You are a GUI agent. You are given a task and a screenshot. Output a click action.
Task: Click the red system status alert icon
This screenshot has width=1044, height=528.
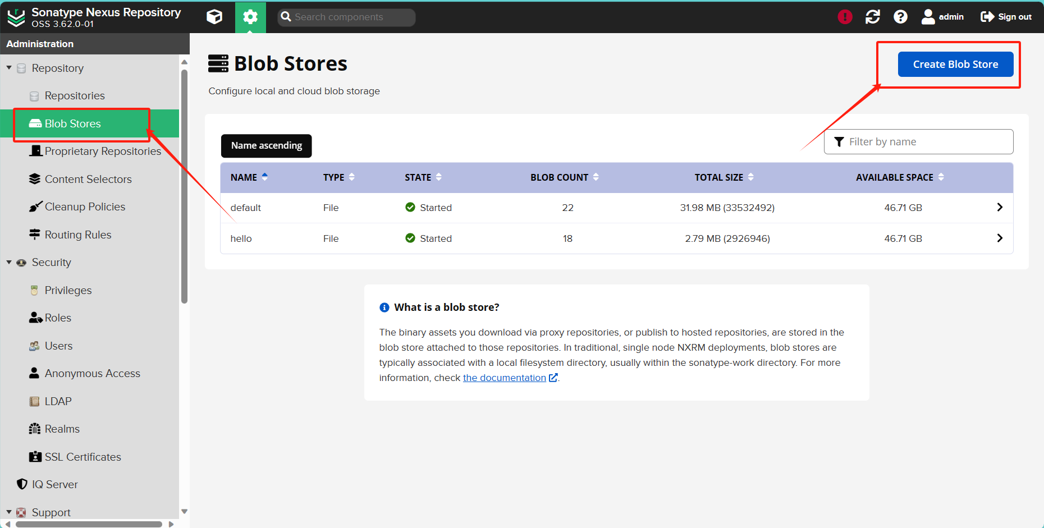click(845, 17)
